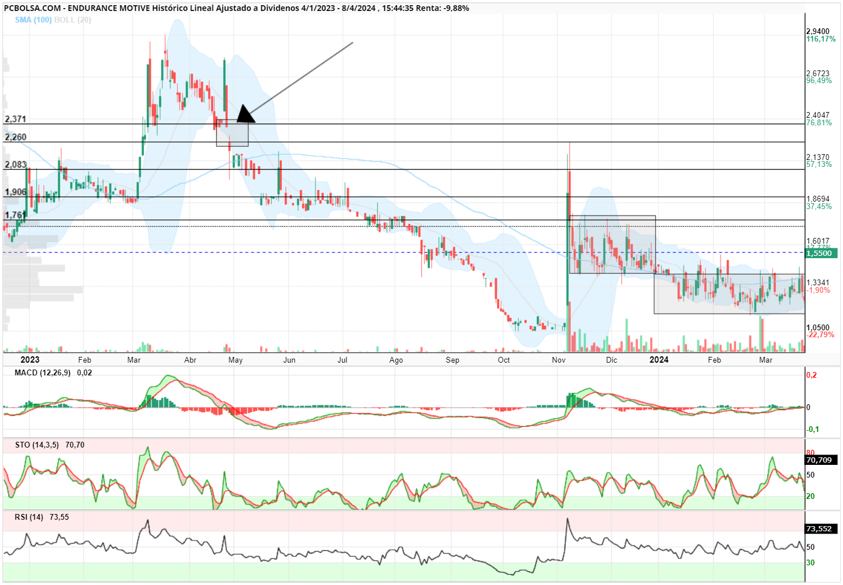The image size is (843, 585).
Task: Click the MACD value 0,02
Action: 84,372
